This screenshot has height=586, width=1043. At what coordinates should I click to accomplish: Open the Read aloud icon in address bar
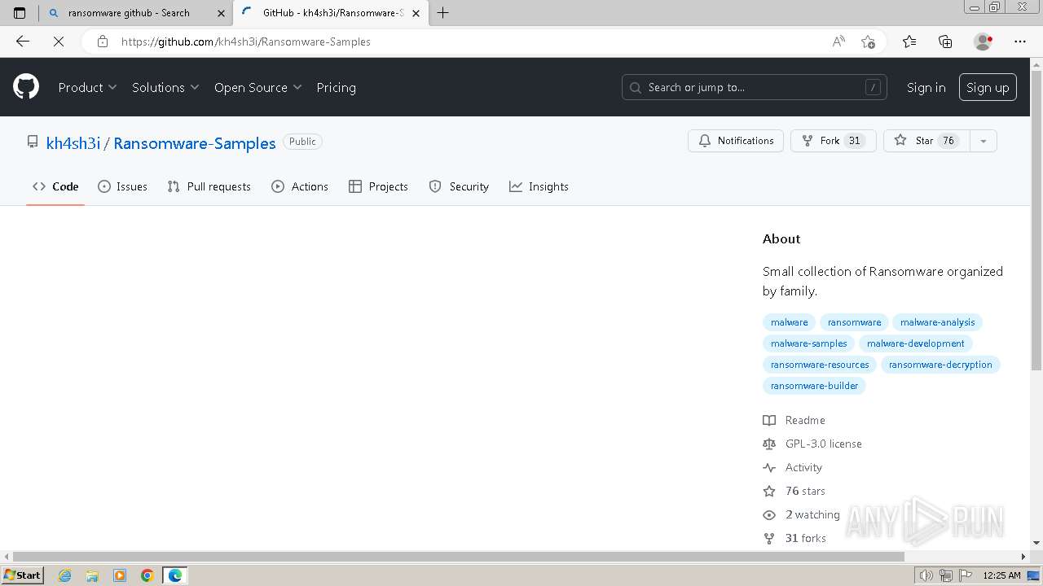(x=838, y=42)
